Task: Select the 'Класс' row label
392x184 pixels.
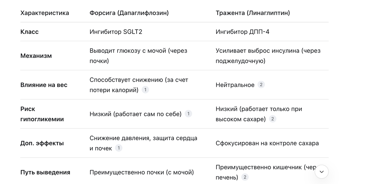Action: tap(29, 32)
